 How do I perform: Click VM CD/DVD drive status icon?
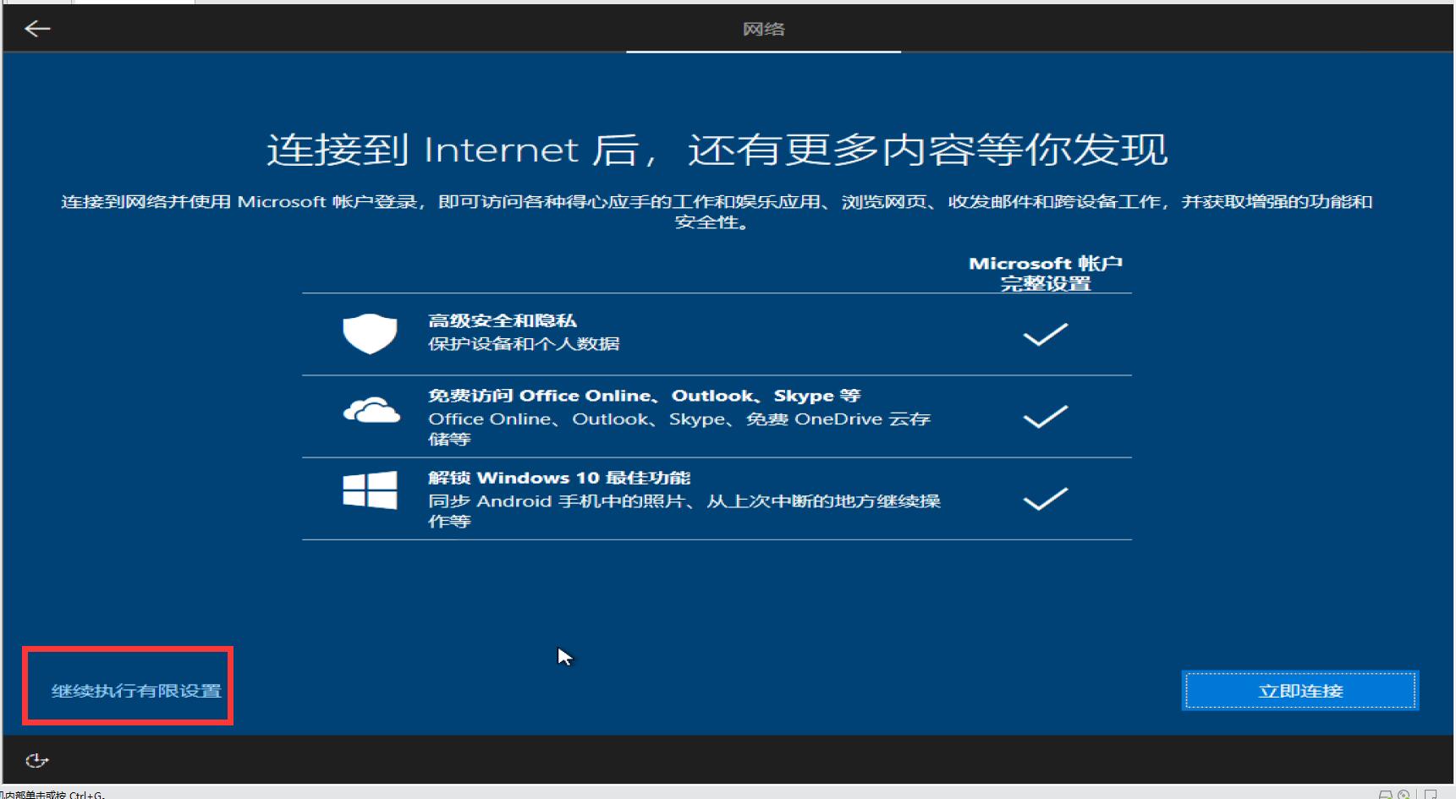1404,795
